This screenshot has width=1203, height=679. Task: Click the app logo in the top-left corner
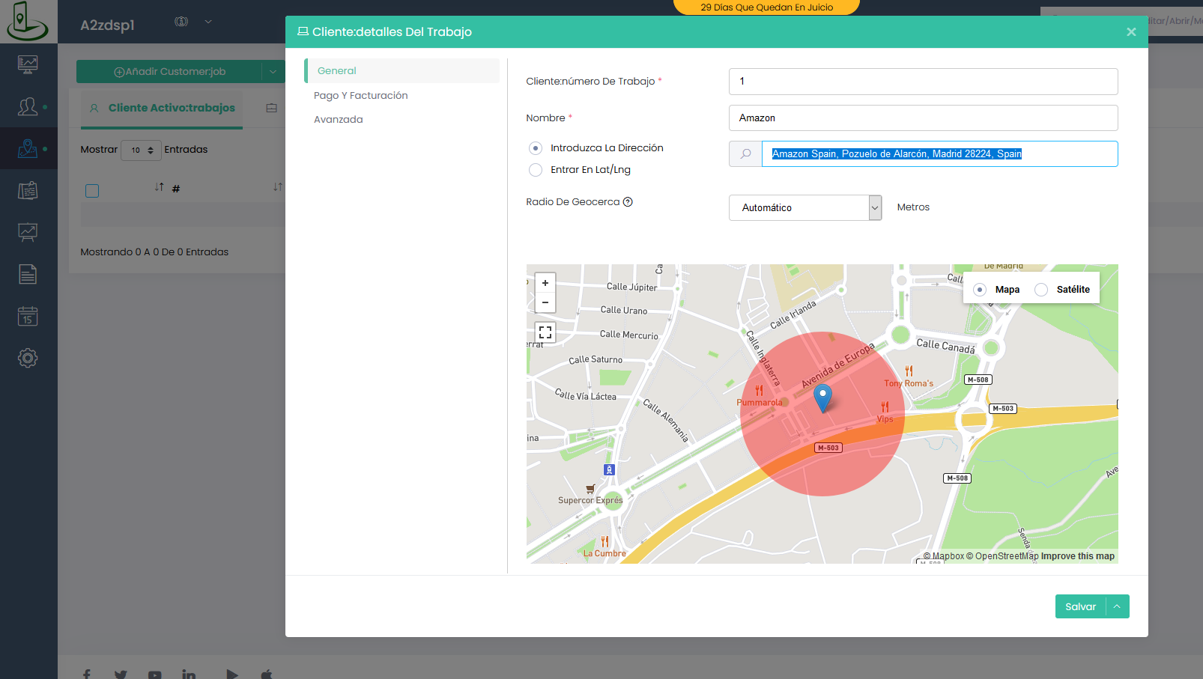click(28, 21)
